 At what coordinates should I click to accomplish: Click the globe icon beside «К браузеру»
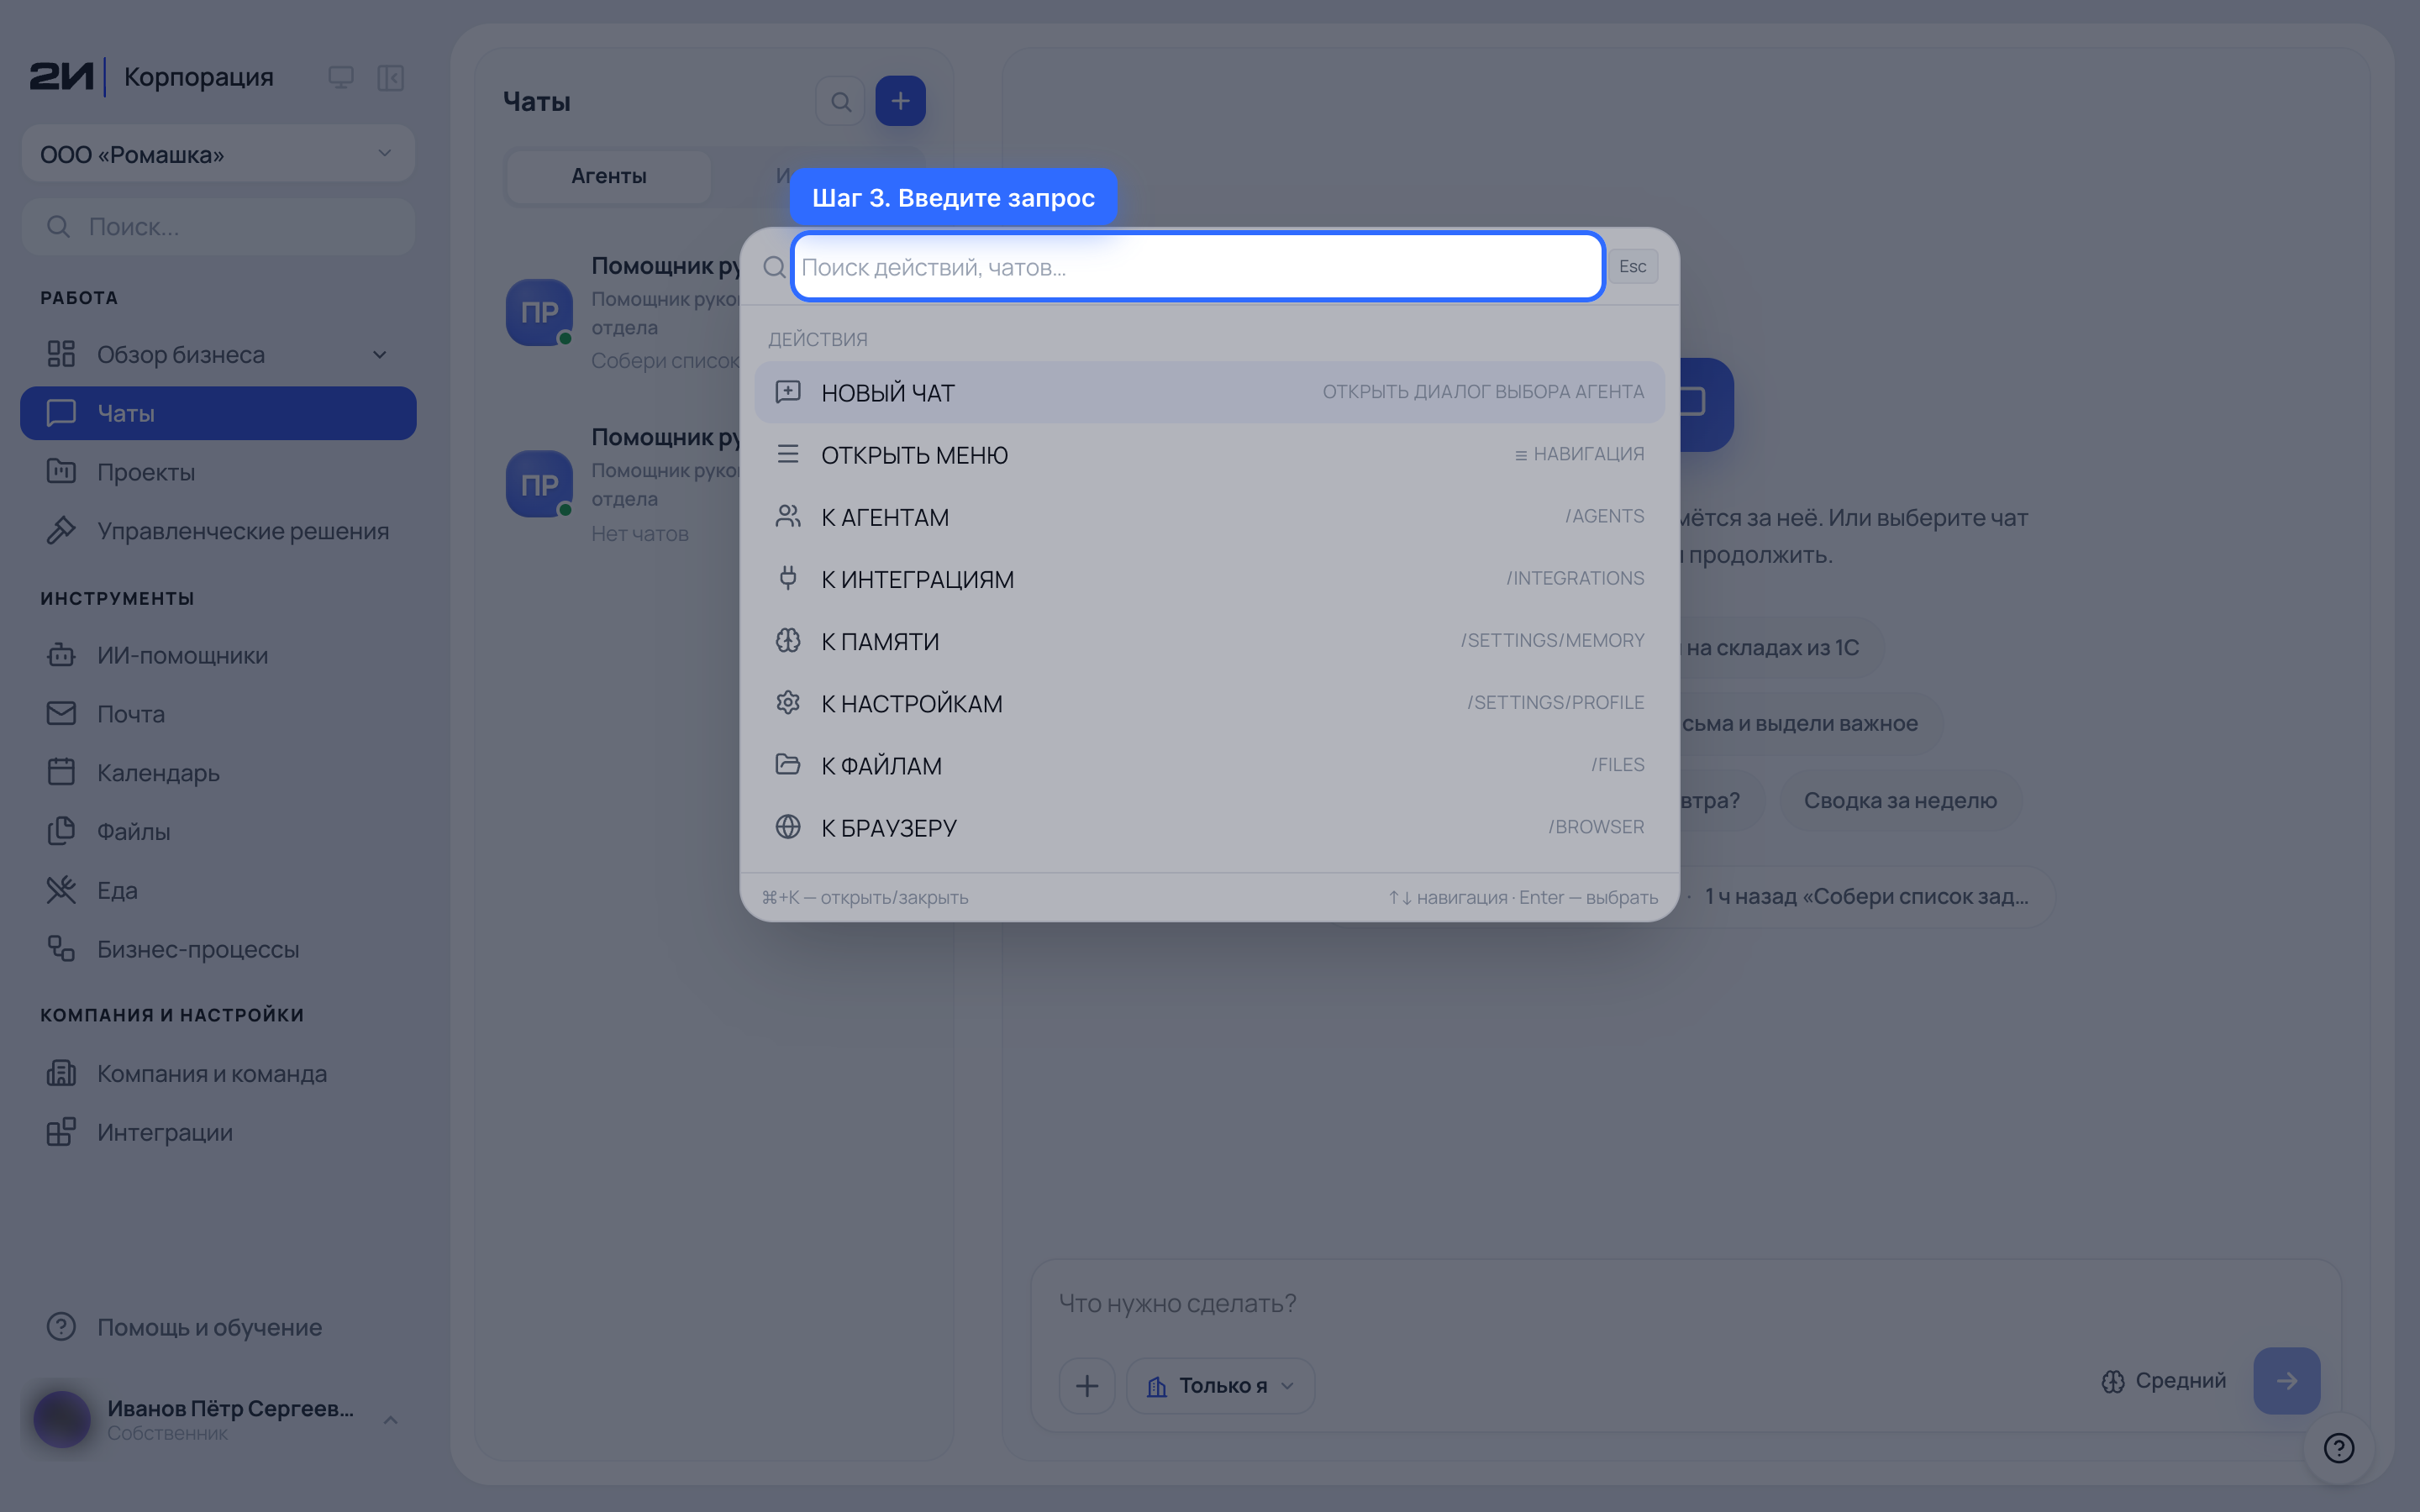tap(788, 826)
